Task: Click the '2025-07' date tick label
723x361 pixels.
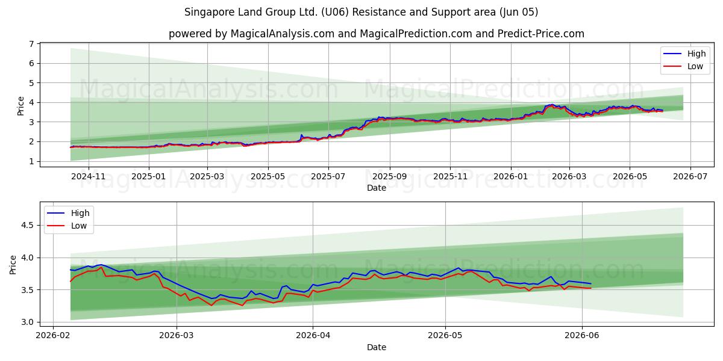Action: point(328,176)
